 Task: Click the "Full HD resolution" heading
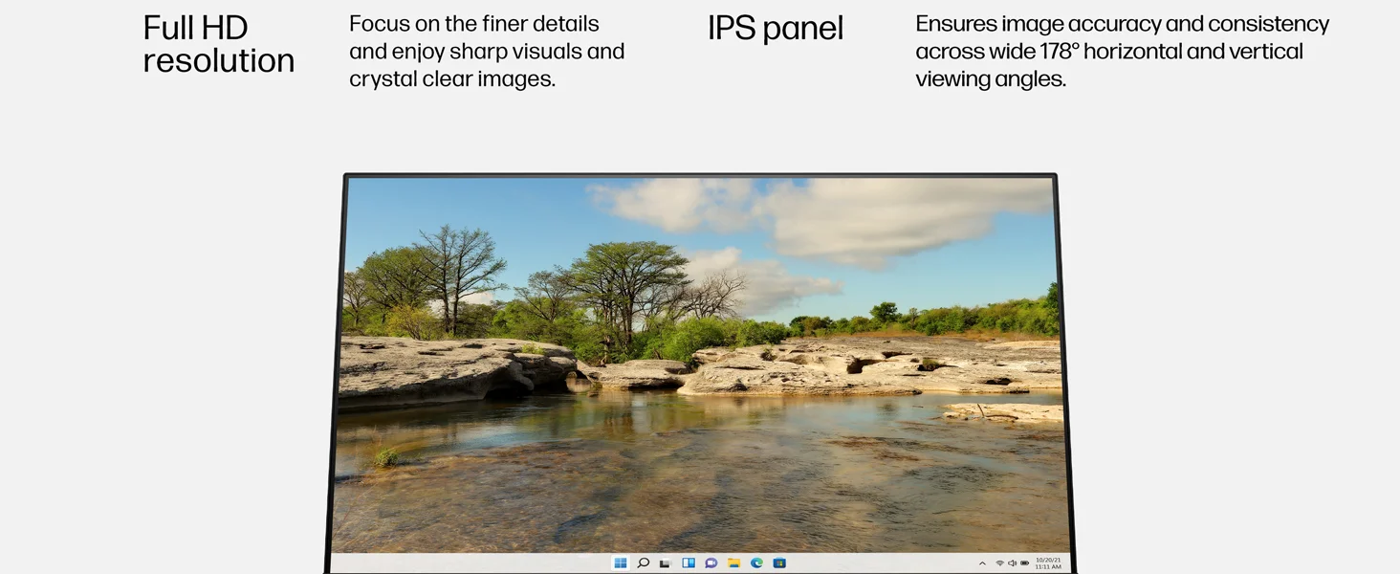tap(219, 44)
